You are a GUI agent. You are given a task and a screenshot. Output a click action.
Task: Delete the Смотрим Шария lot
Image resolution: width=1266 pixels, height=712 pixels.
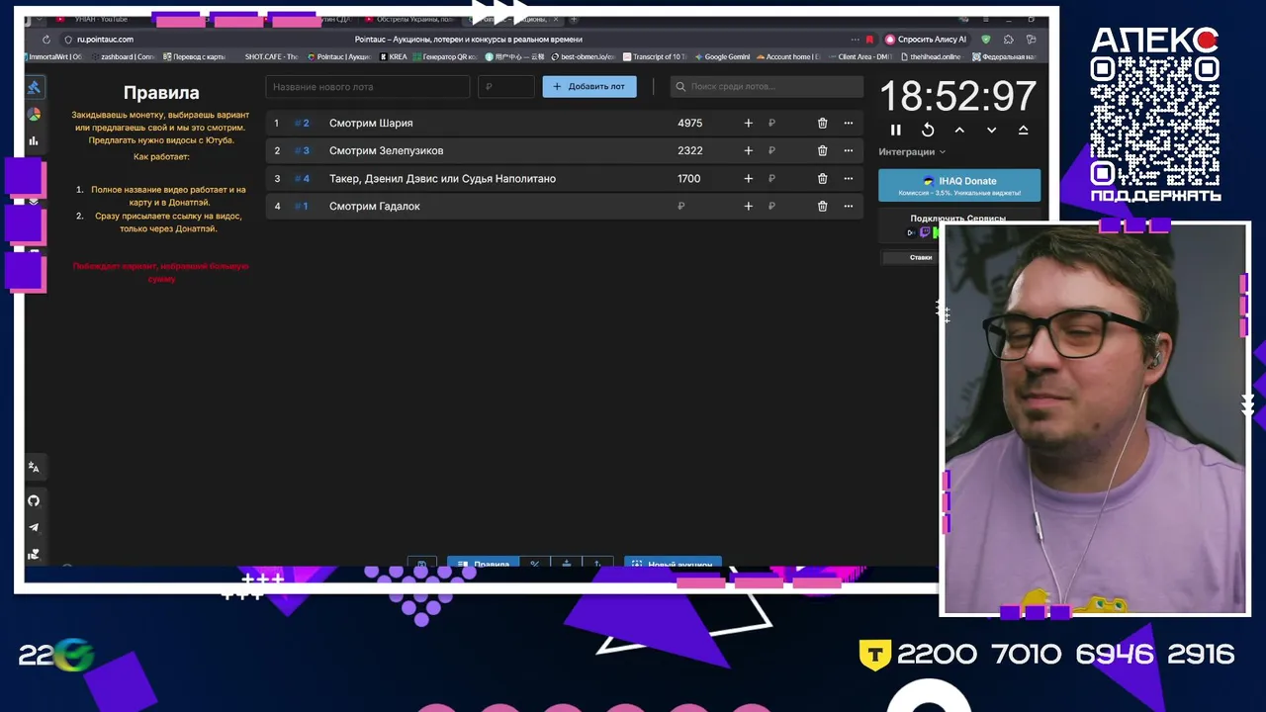[822, 124]
